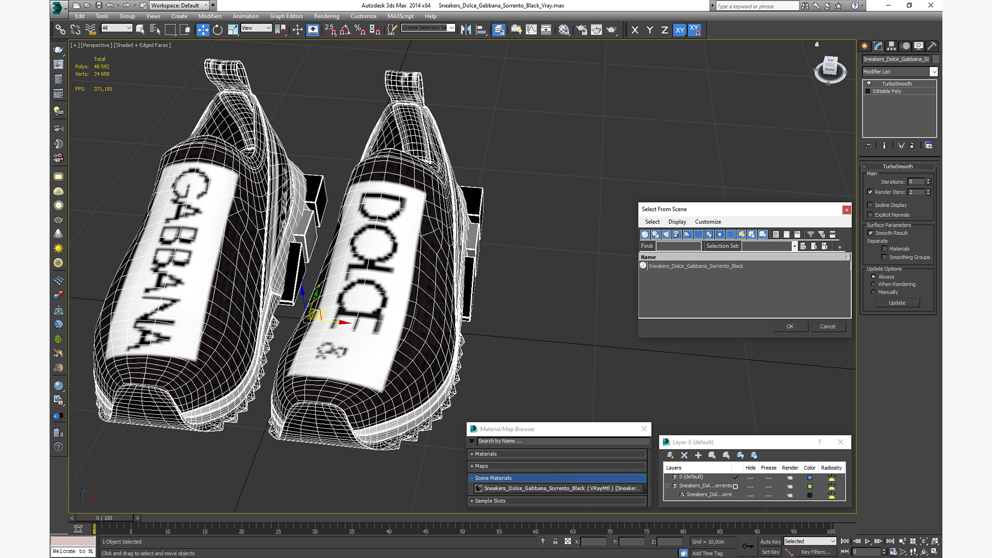Click the Update button in TurboSmooth
Viewport: 992px width, 558px height.
897,303
